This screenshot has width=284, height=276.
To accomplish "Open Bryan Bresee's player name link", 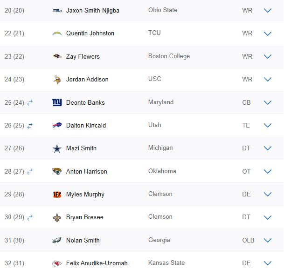I will pos(84,217).
